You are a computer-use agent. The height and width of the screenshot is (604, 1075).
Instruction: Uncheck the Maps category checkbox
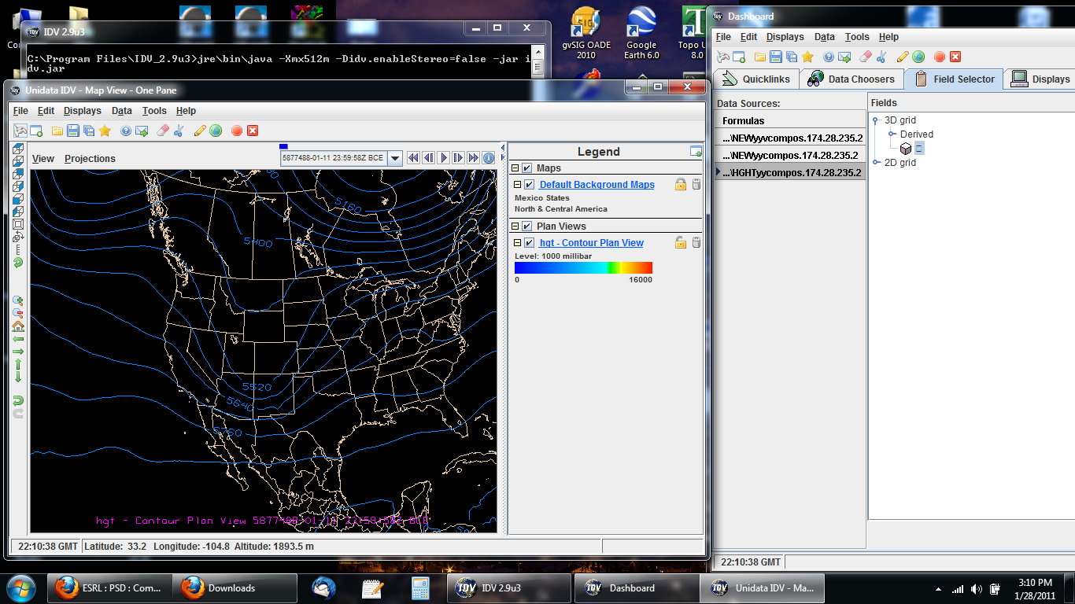tap(527, 168)
